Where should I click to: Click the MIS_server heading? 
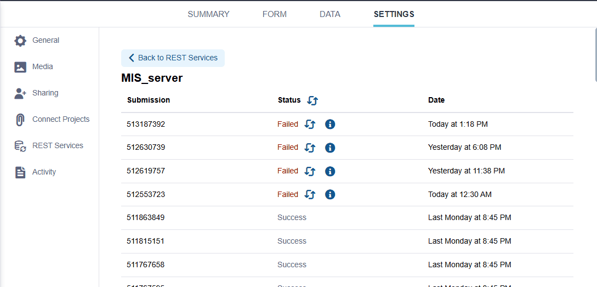point(152,78)
